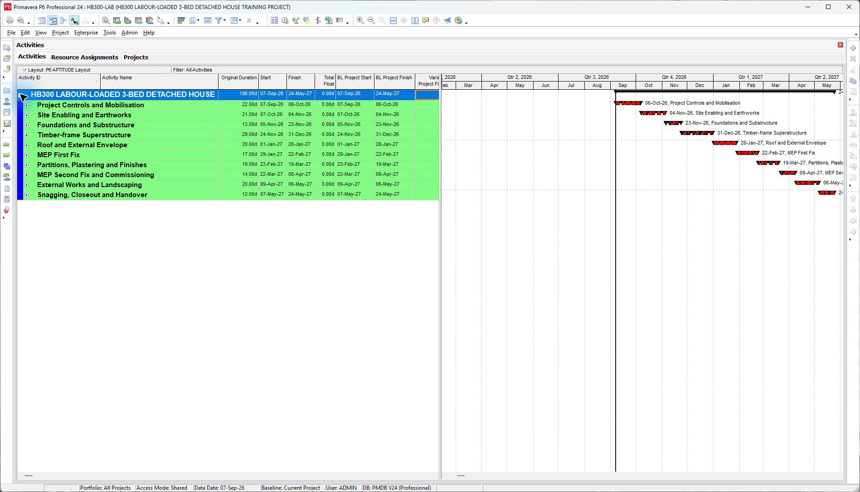This screenshot has width=860, height=492.
Task: Sort by the Original Duration column header
Action: click(x=239, y=81)
